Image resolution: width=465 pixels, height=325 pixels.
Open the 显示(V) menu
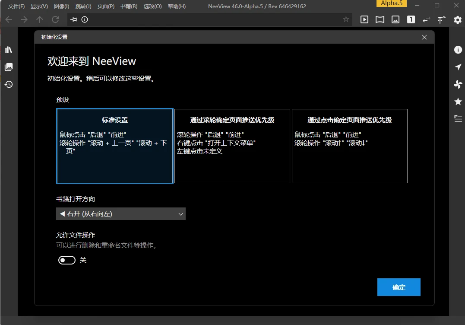(39, 6)
